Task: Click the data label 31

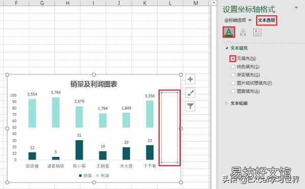Action: coord(79,135)
